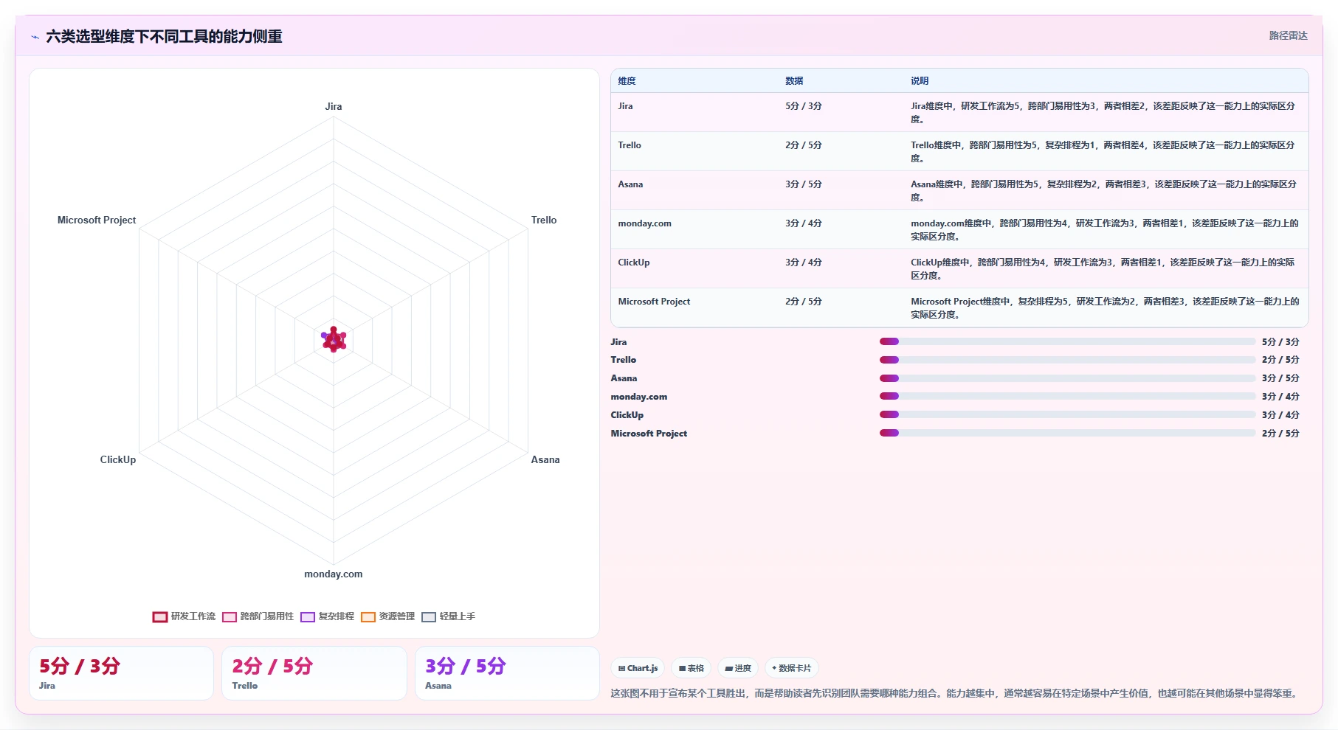Select the Microsoft Project cell in the table
The image size is (1338, 730).
[694, 307]
